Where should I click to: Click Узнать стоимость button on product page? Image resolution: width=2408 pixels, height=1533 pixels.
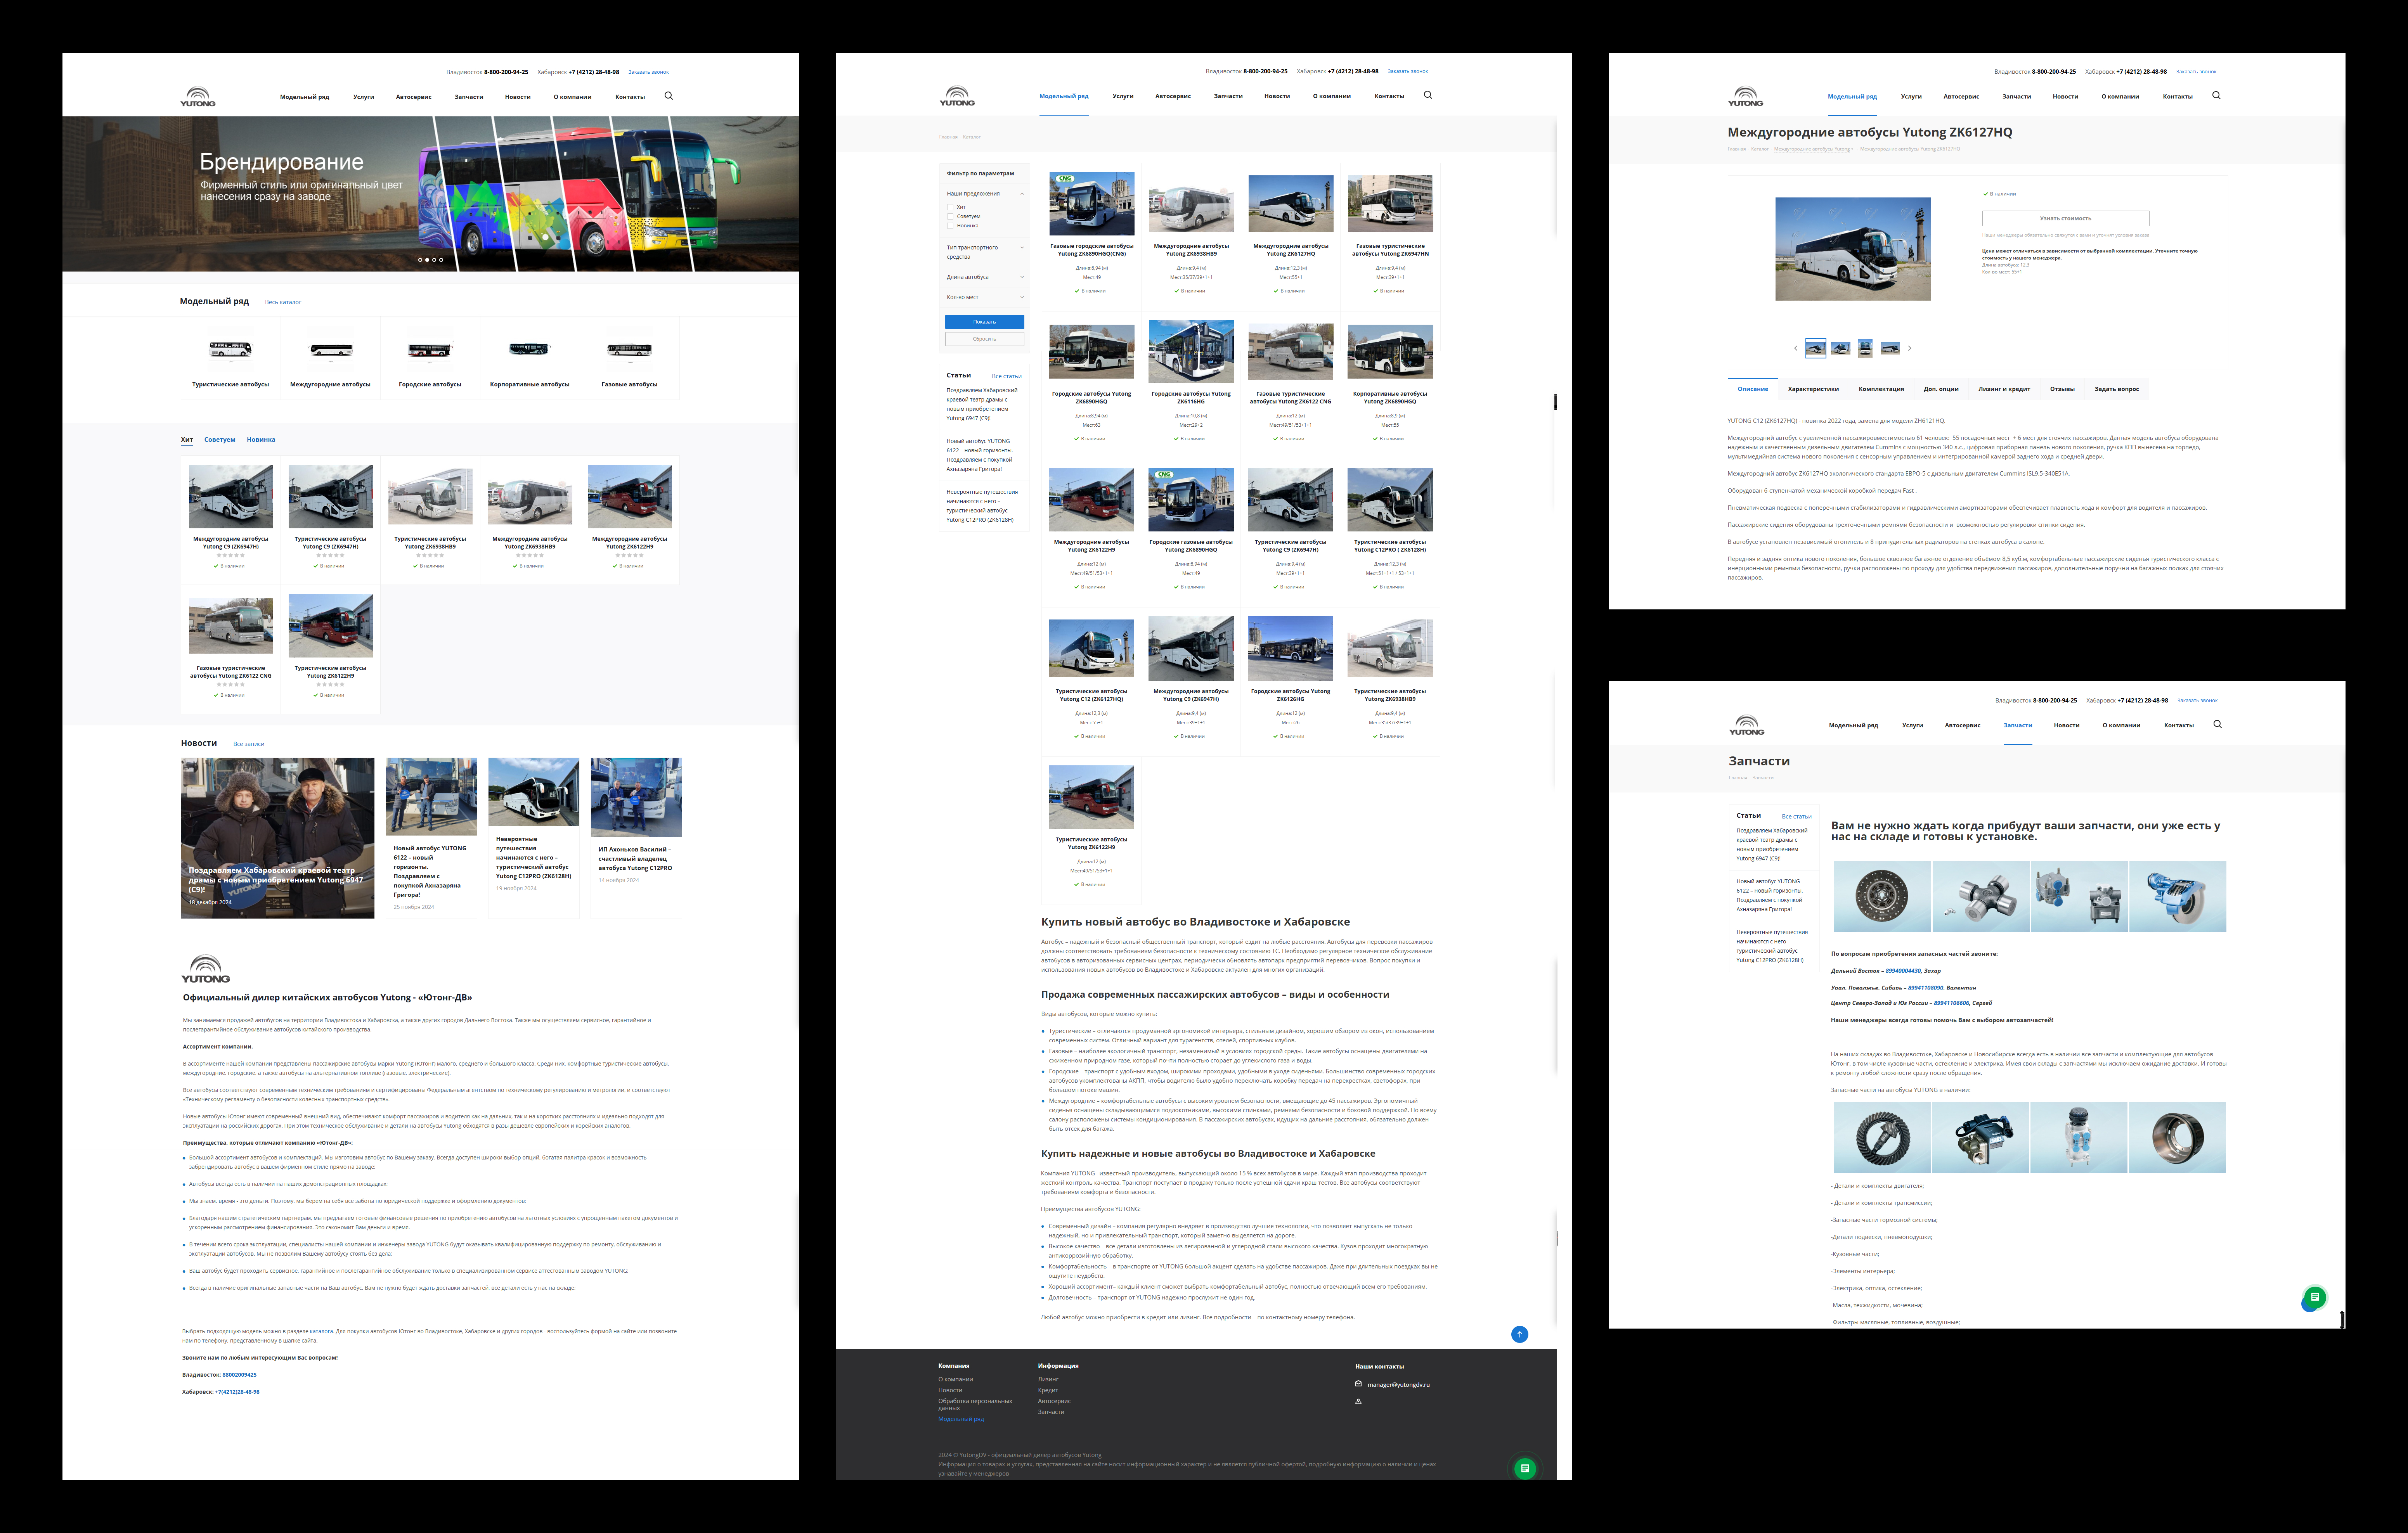point(2066,218)
